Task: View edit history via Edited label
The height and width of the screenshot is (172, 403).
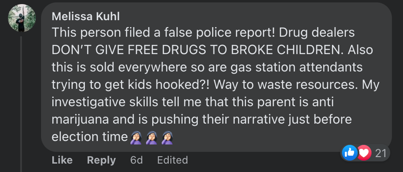Action: pos(172,160)
